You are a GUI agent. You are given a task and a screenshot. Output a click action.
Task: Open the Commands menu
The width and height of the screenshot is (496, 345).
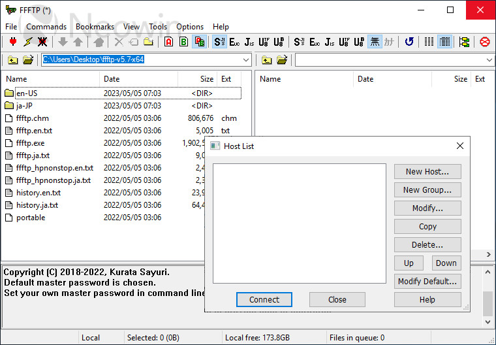46,27
